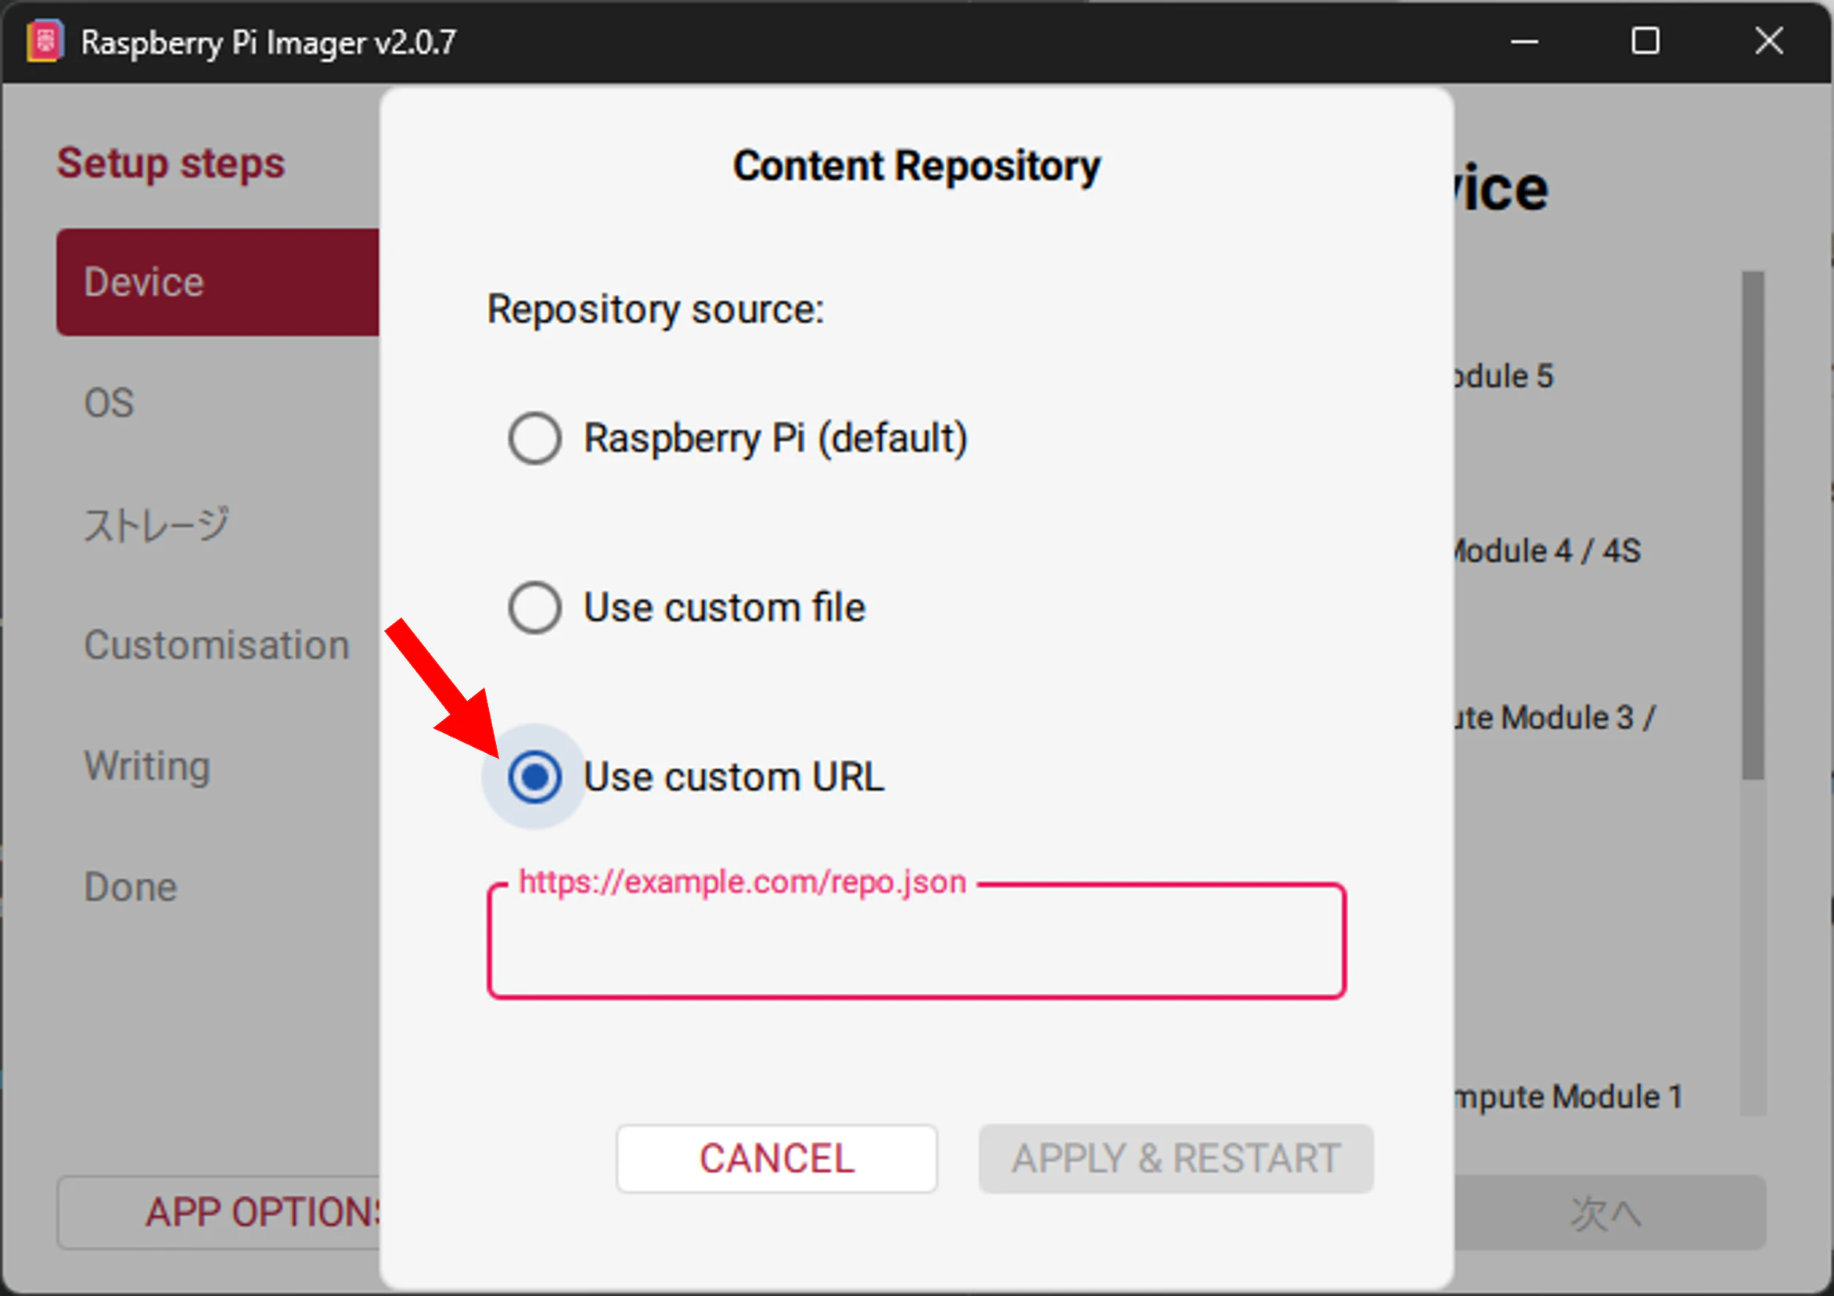Image resolution: width=1834 pixels, height=1296 pixels.
Task: Click the APPLY & RESTART button
Action: pyautogui.click(x=1176, y=1158)
